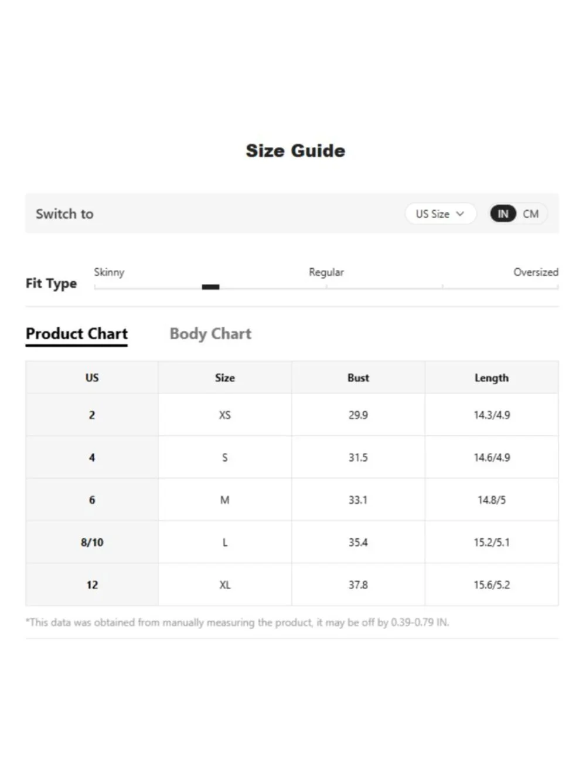Select the Product Chart tab
The width and height of the screenshot is (586, 782).
click(77, 334)
